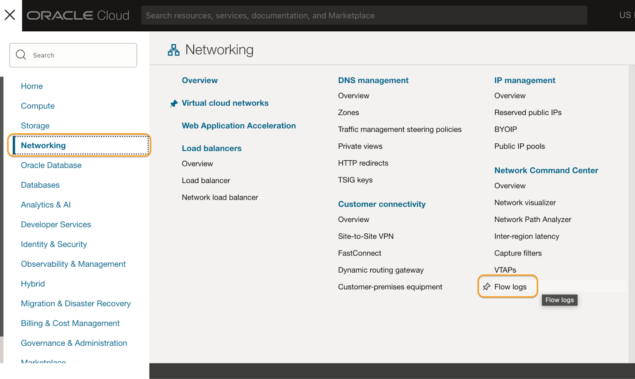Open Traffic management steering policies
Viewport: 635px width, 379px height.
(400, 129)
